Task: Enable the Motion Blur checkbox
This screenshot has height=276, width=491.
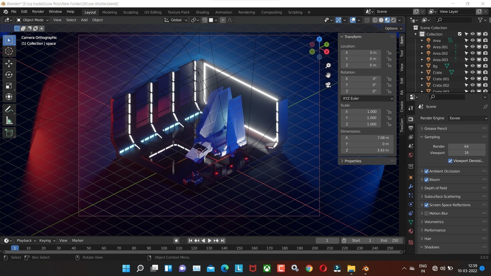Action: click(x=426, y=213)
